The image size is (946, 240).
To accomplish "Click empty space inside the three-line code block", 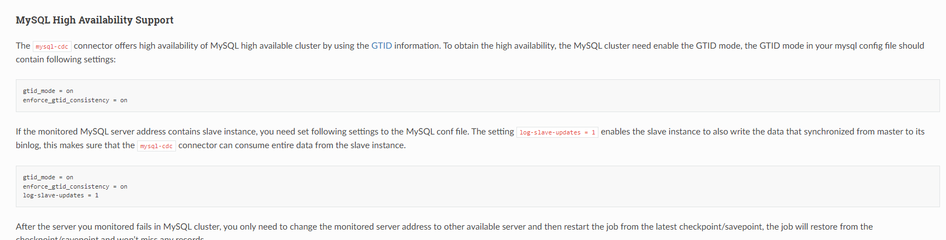I will click(492, 186).
